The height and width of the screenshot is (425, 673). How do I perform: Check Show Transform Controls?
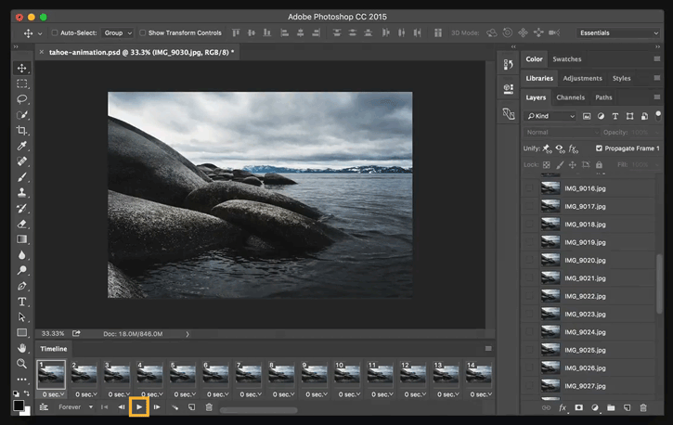coord(142,32)
